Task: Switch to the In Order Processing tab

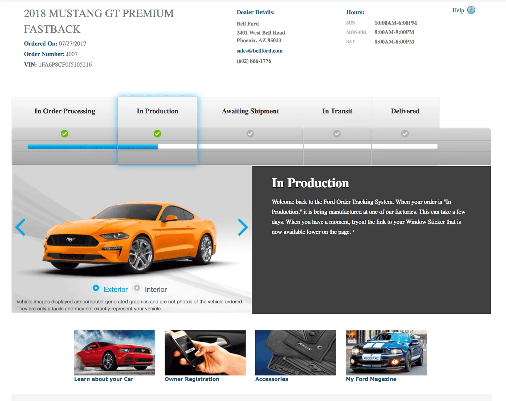Action: (65, 111)
